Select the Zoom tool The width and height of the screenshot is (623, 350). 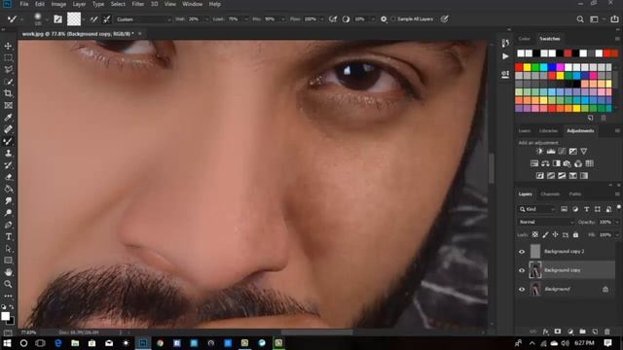click(x=8, y=284)
